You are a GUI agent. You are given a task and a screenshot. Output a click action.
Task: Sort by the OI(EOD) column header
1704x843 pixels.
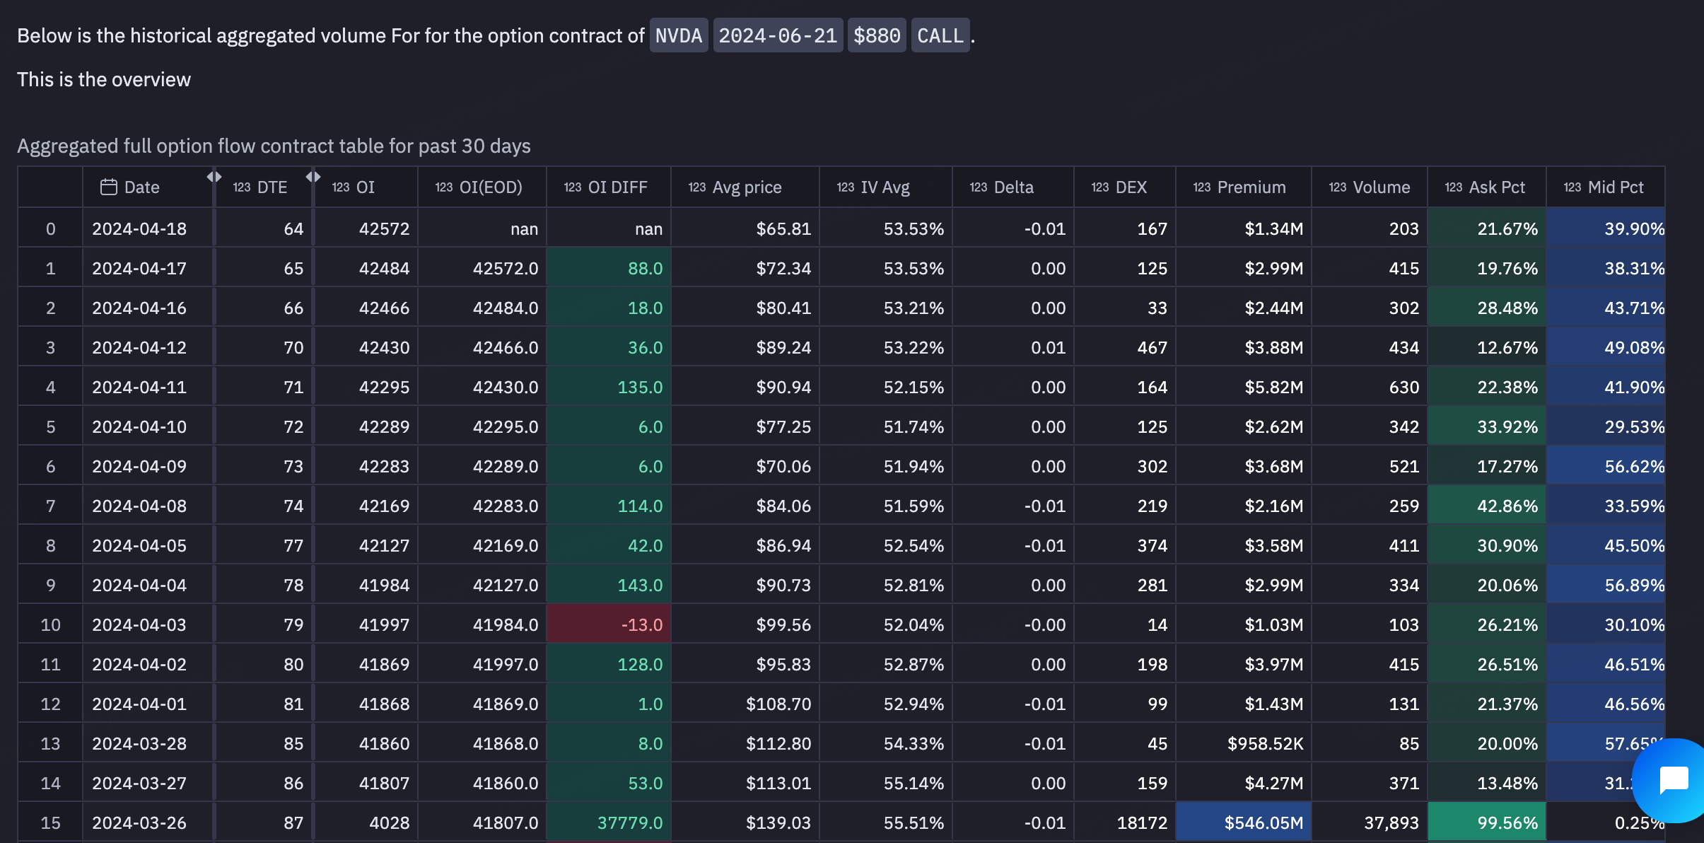[482, 187]
